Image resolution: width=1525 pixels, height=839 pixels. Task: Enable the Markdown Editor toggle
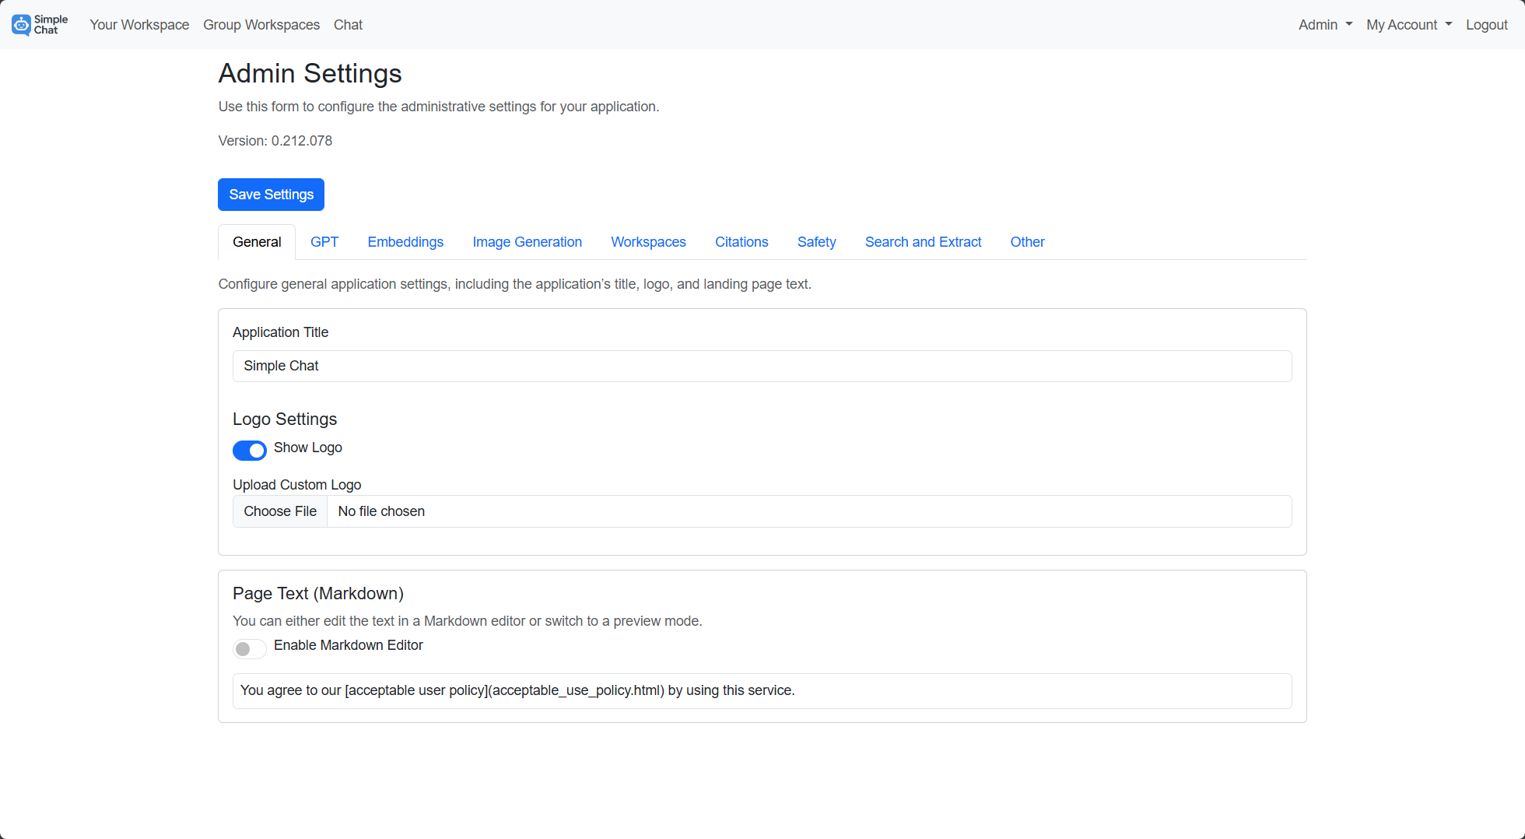(x=250, y=648)
